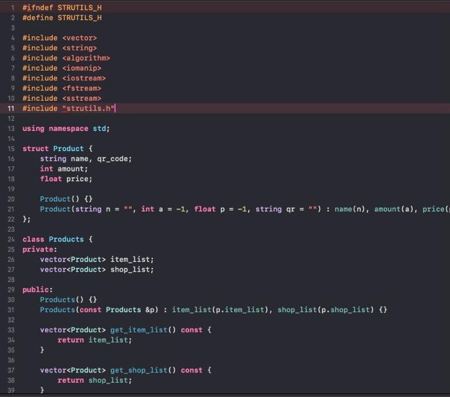The height and width of the screenshot is (397, 450).
Task: Click "Products() {}" constructor
Action: tap(68, 300)
